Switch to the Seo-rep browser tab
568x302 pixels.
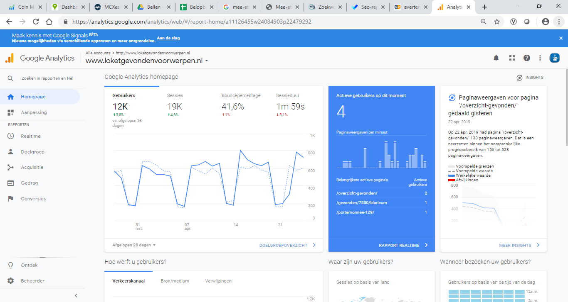coord(368,7)
